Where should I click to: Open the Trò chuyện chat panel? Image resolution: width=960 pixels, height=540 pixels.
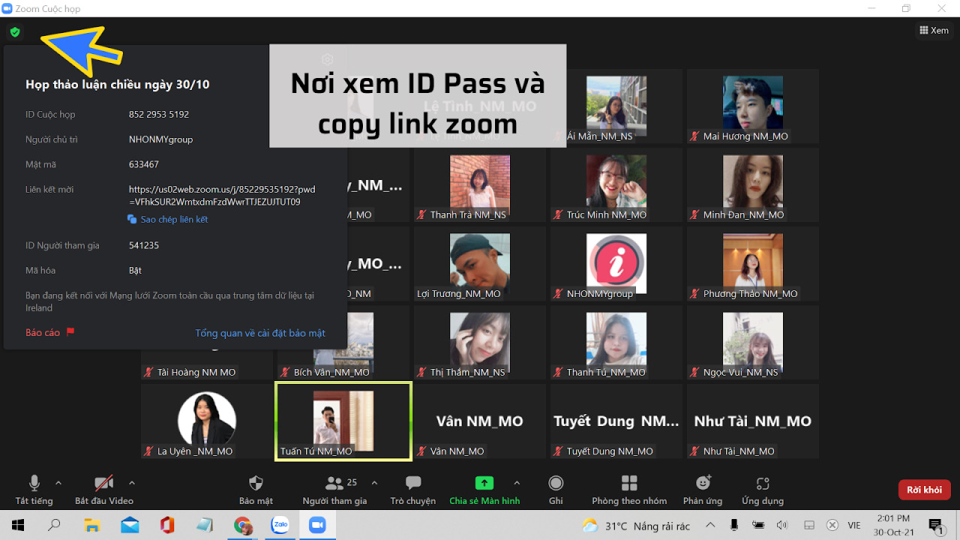(x=412, y=487)
